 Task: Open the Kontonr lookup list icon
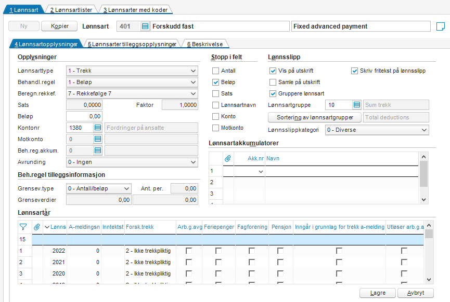(x=98, y=128)
